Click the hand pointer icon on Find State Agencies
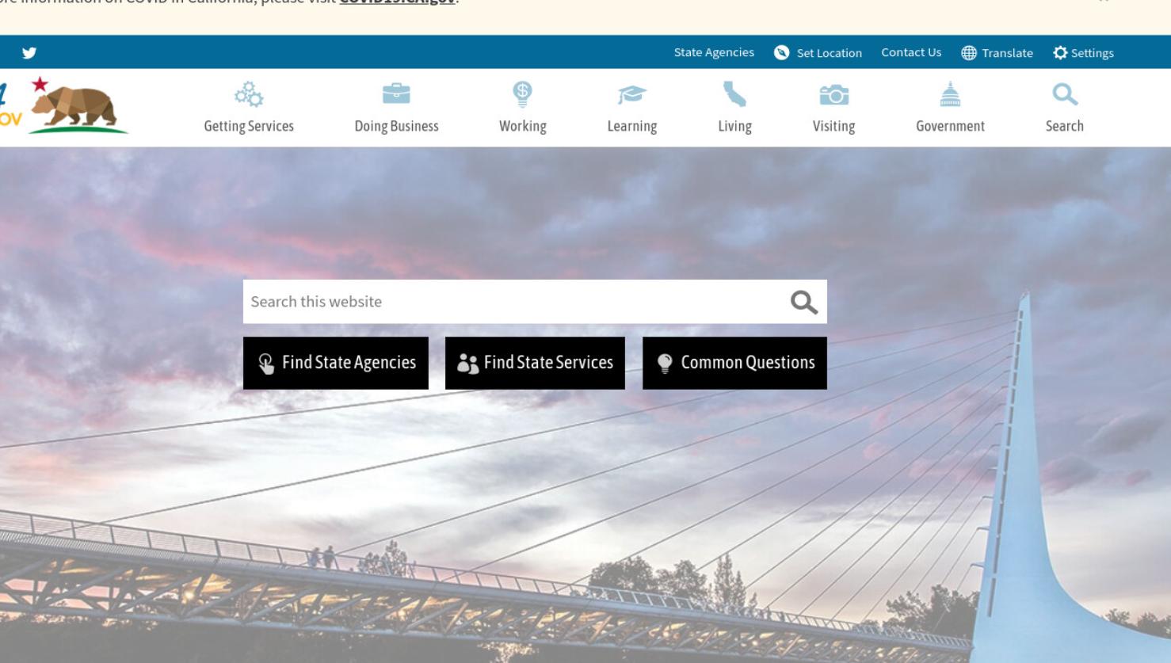Image resolution: width=1171 pixels, height=663 pixels. pos(266,363)
